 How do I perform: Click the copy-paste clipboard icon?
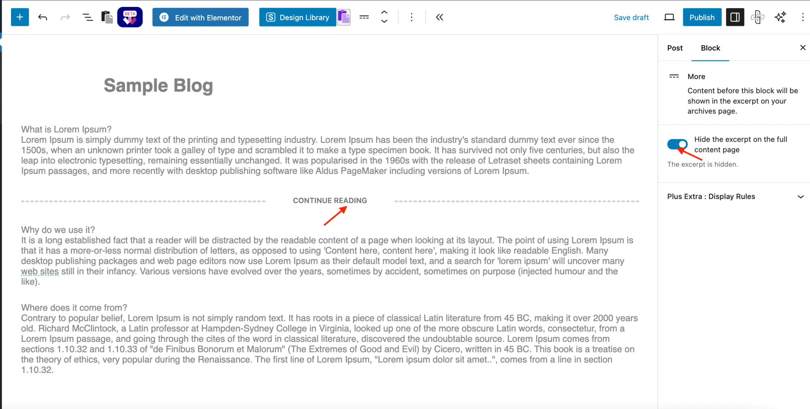107,17
